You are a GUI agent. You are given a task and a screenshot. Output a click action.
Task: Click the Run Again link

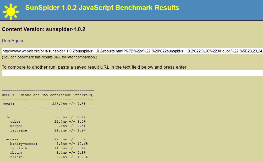[x=12, y=41]
